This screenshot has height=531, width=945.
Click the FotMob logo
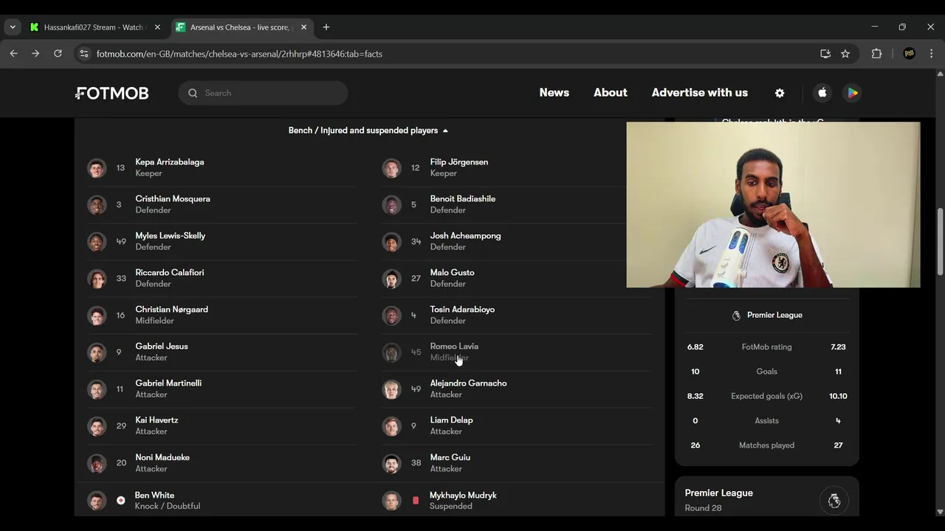[x=112, y=93]
